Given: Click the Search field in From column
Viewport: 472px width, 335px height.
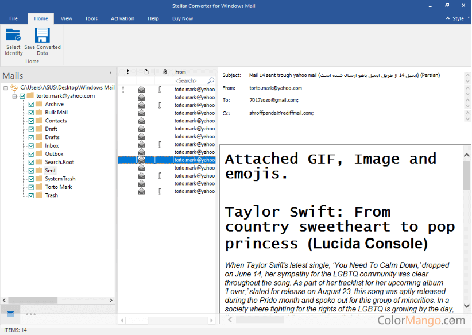Looking at the screenshot, I should 189,80.
